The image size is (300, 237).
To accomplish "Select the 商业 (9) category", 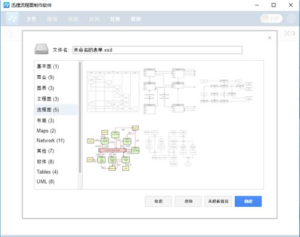I will [56, 77].
